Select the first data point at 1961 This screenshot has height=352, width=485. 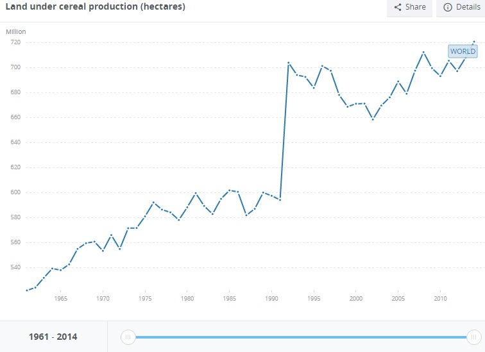pos(27,290)
